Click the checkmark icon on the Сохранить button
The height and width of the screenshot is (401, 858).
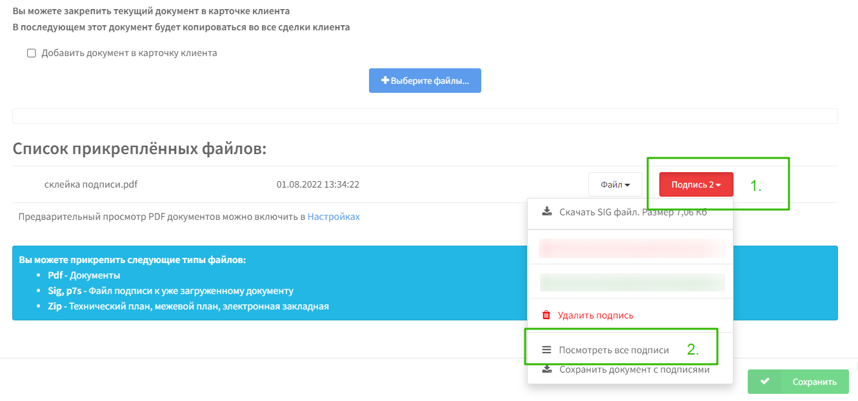click(x=766, y=382)
